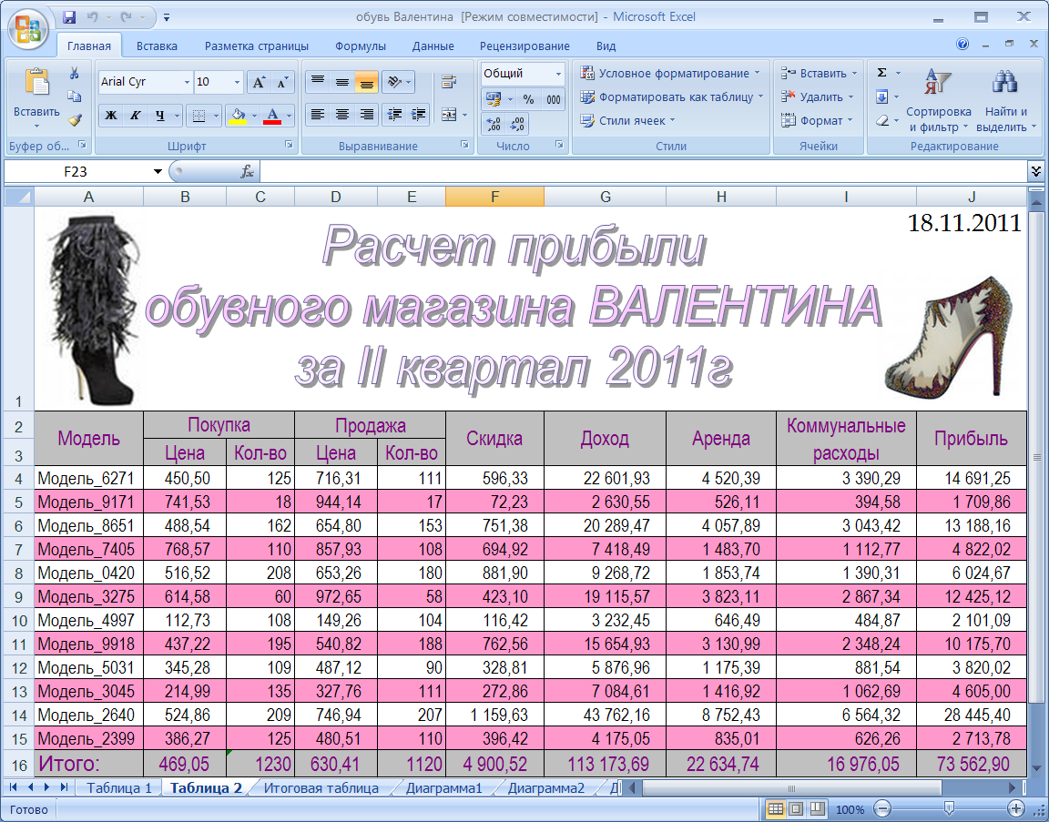Screen dimensions: 1049x822
Task: Expand the Name Box dropdown arrow
Action: 158,172
